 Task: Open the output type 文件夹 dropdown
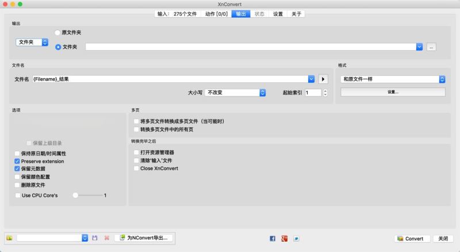coord(32,43)
